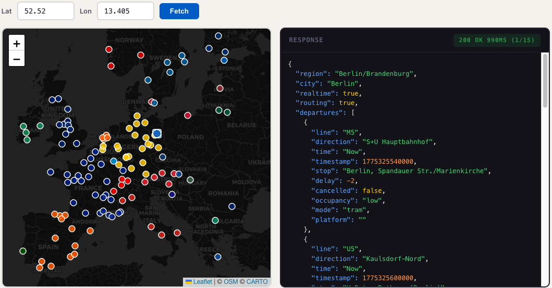Click the Lat input field
Image resolution: width=552 pixels, height=288 pixels.
[46, 11]
